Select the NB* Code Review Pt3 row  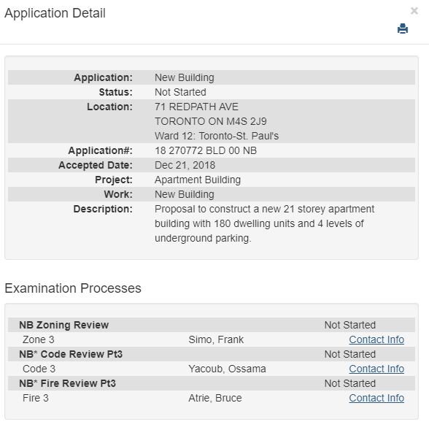click(x=212, y=354)
